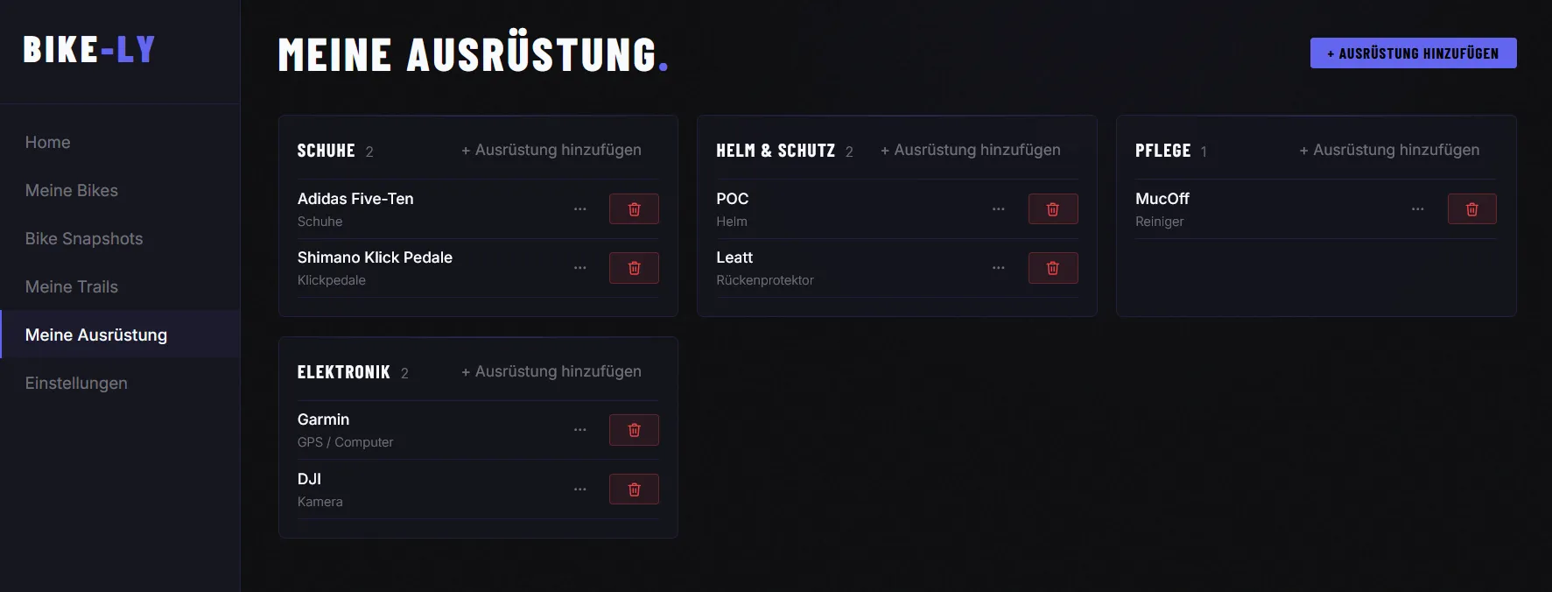Open more options for Adidas Five-Ten

[x=579, y=209]
